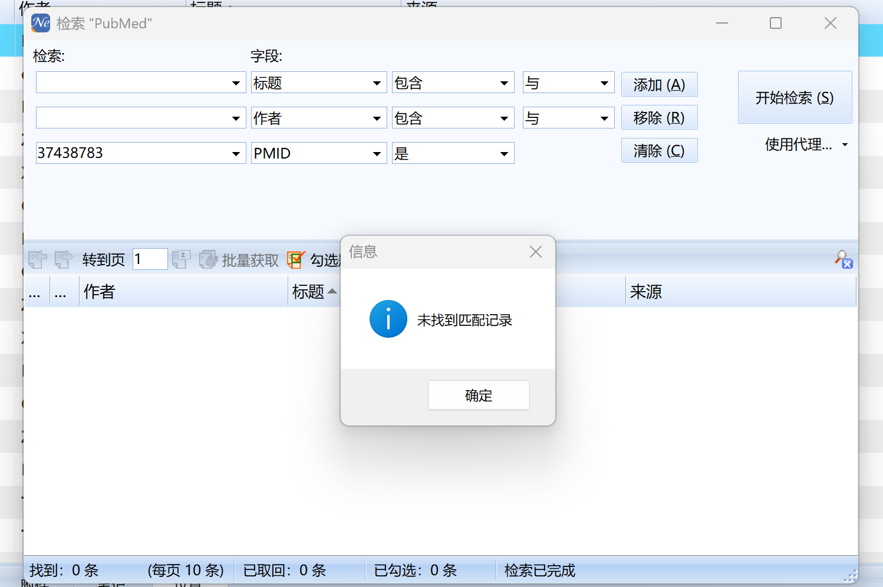Click the blue info icon in the message dialog

pyautogui.click(x=388, y=319)
